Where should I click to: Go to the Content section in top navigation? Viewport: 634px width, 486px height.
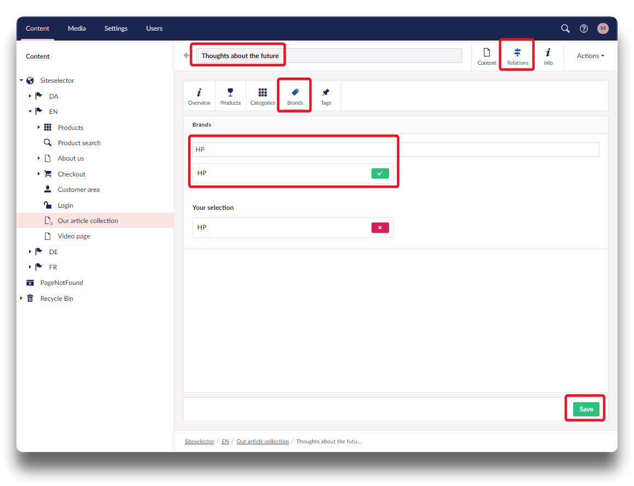(38, 28)
